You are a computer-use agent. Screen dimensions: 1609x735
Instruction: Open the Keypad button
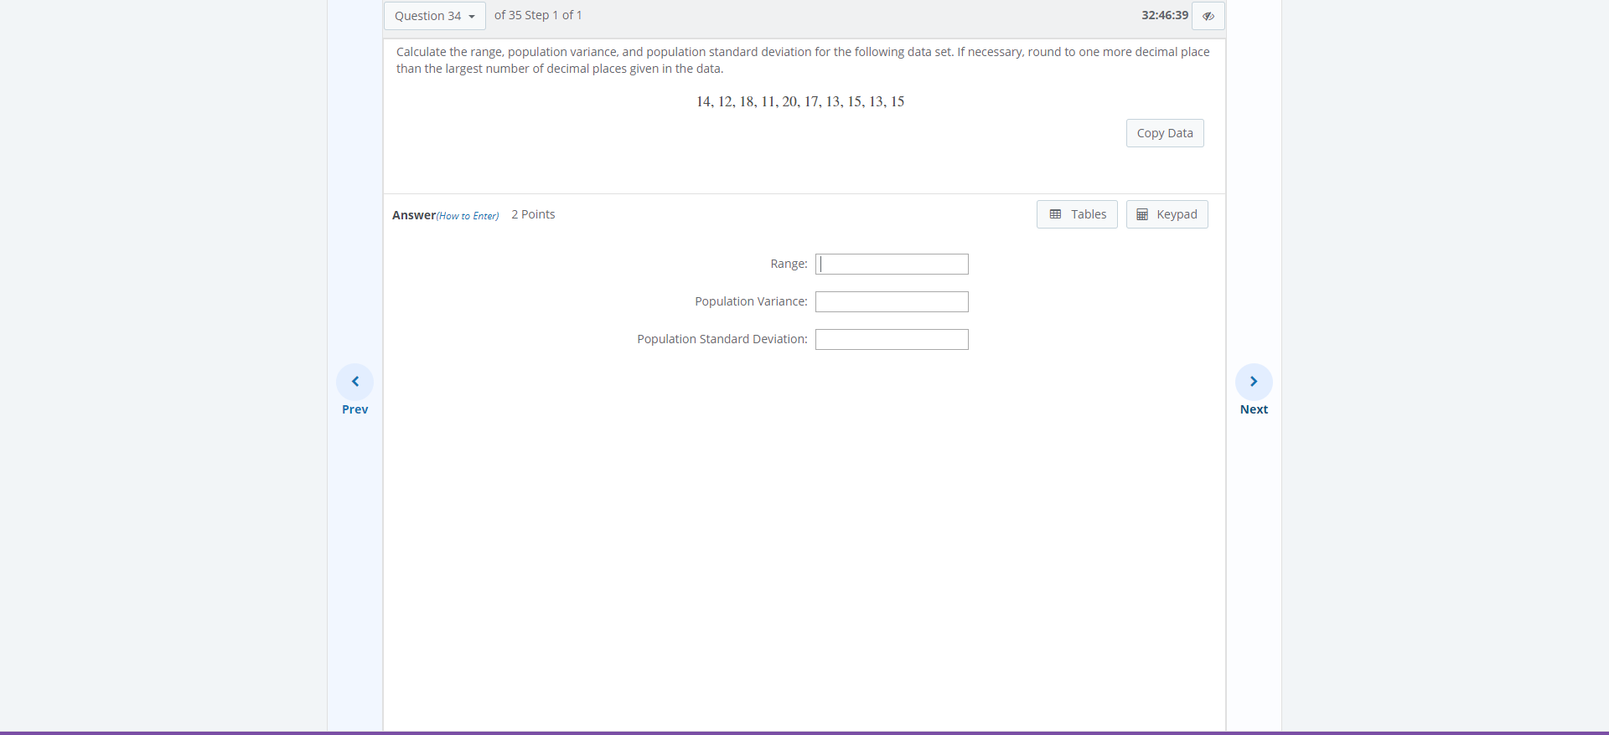[x=1167, y=214]
